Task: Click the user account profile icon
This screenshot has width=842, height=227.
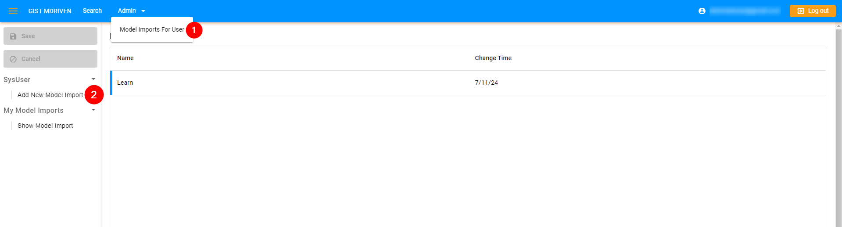Action: (702, 11)
